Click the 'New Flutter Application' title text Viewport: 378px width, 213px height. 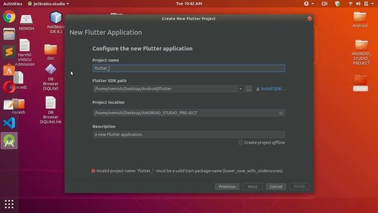pyautogui.click(x=106, y=33)
